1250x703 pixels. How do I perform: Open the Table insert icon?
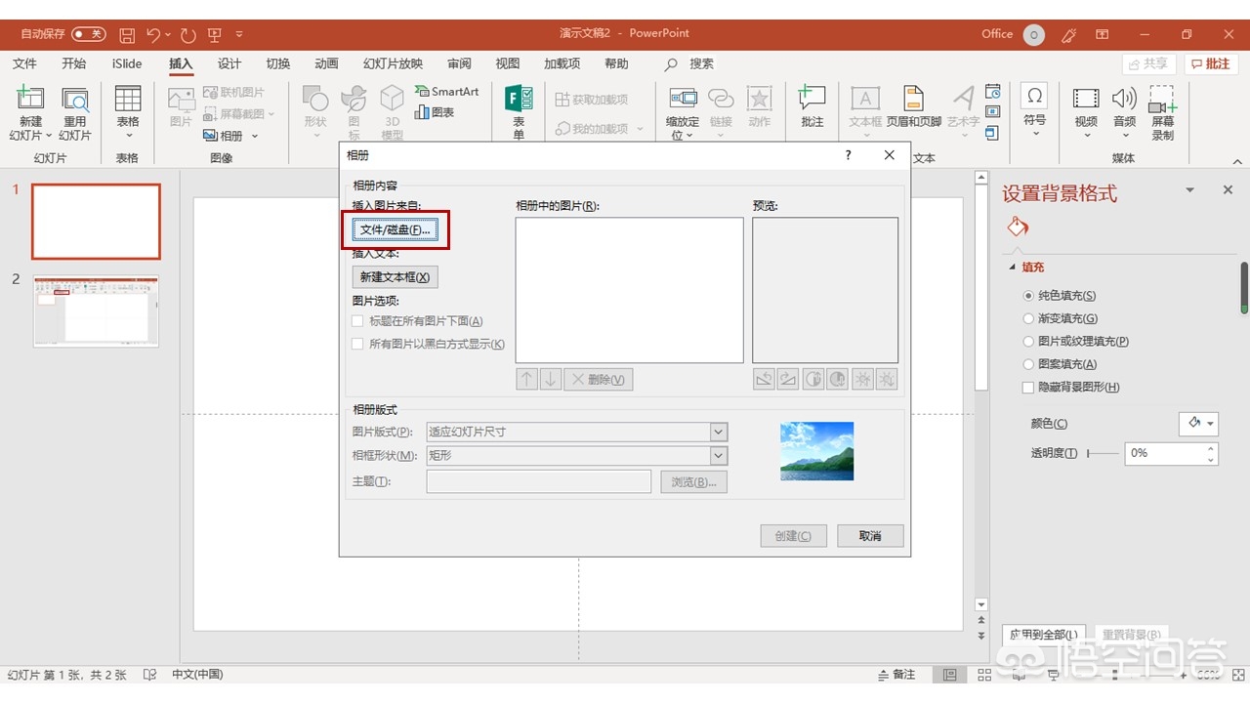[128, 102]
